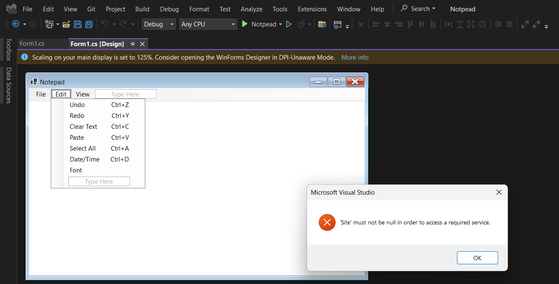This screenshot has width=559, height=284.
Task: Click the Save All icon
Action: 89,24
